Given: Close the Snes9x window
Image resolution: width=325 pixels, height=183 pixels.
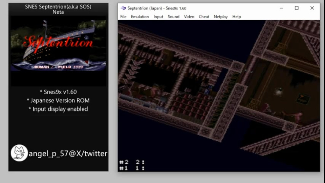Looking at the screenshot, I should [x=312, y=8].
